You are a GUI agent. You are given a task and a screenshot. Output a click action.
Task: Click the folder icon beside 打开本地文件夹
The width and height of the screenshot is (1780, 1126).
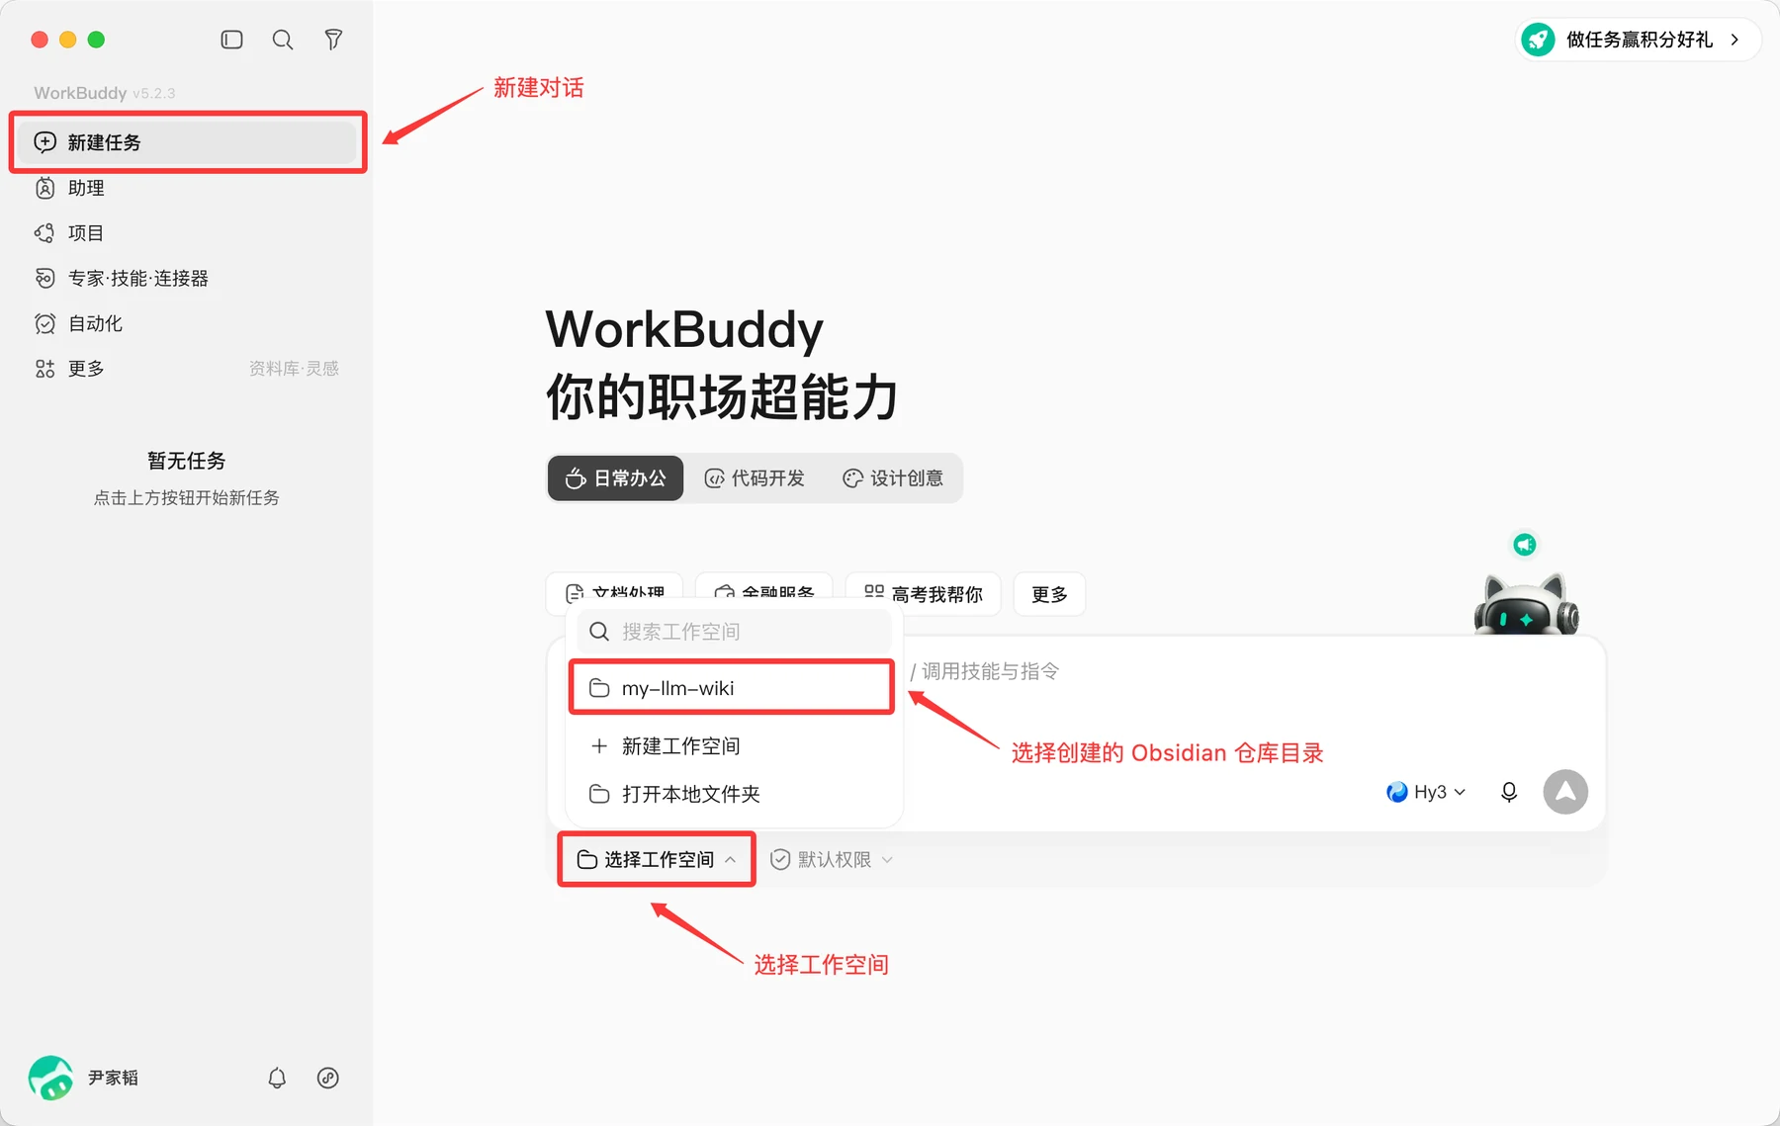[598, 794]
